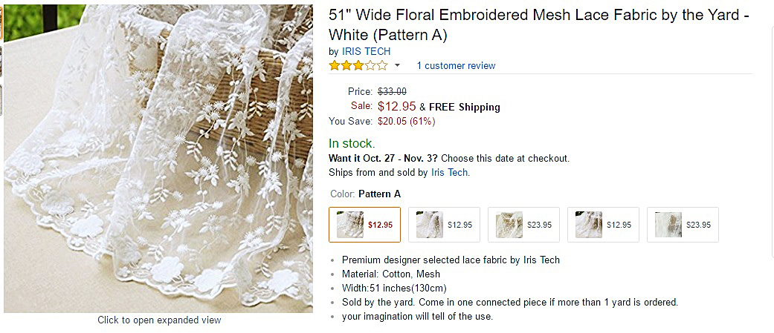
Task: Click the FREE Shipping text
Action: [x=465, y=107]
